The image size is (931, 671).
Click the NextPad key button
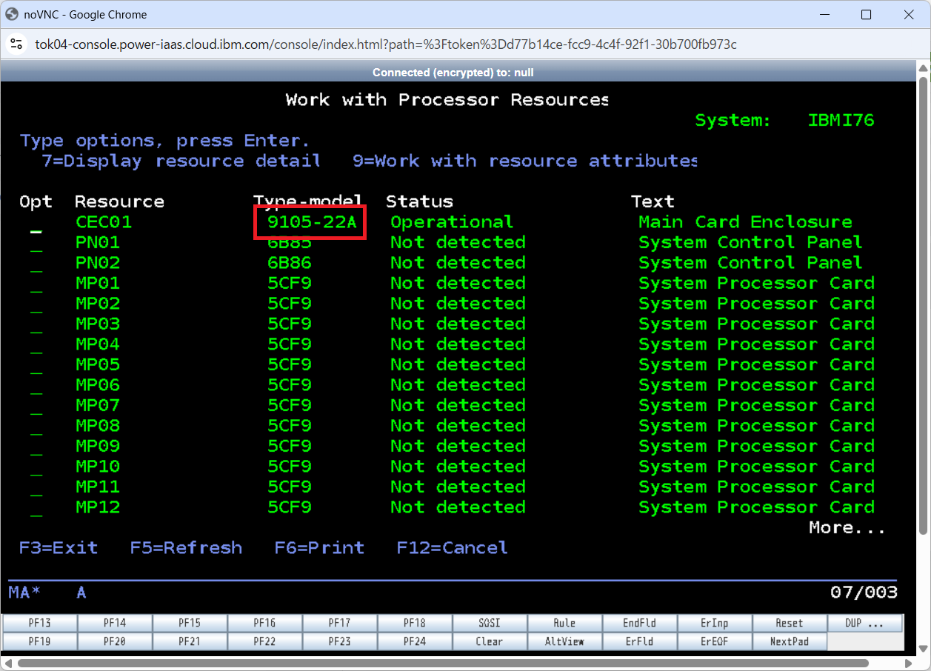790,641
